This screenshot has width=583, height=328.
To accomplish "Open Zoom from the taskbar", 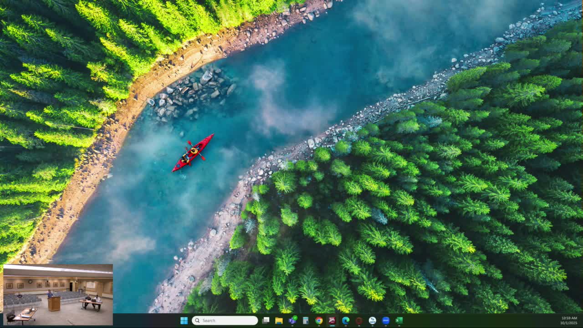I will click(x=386, y=321).
